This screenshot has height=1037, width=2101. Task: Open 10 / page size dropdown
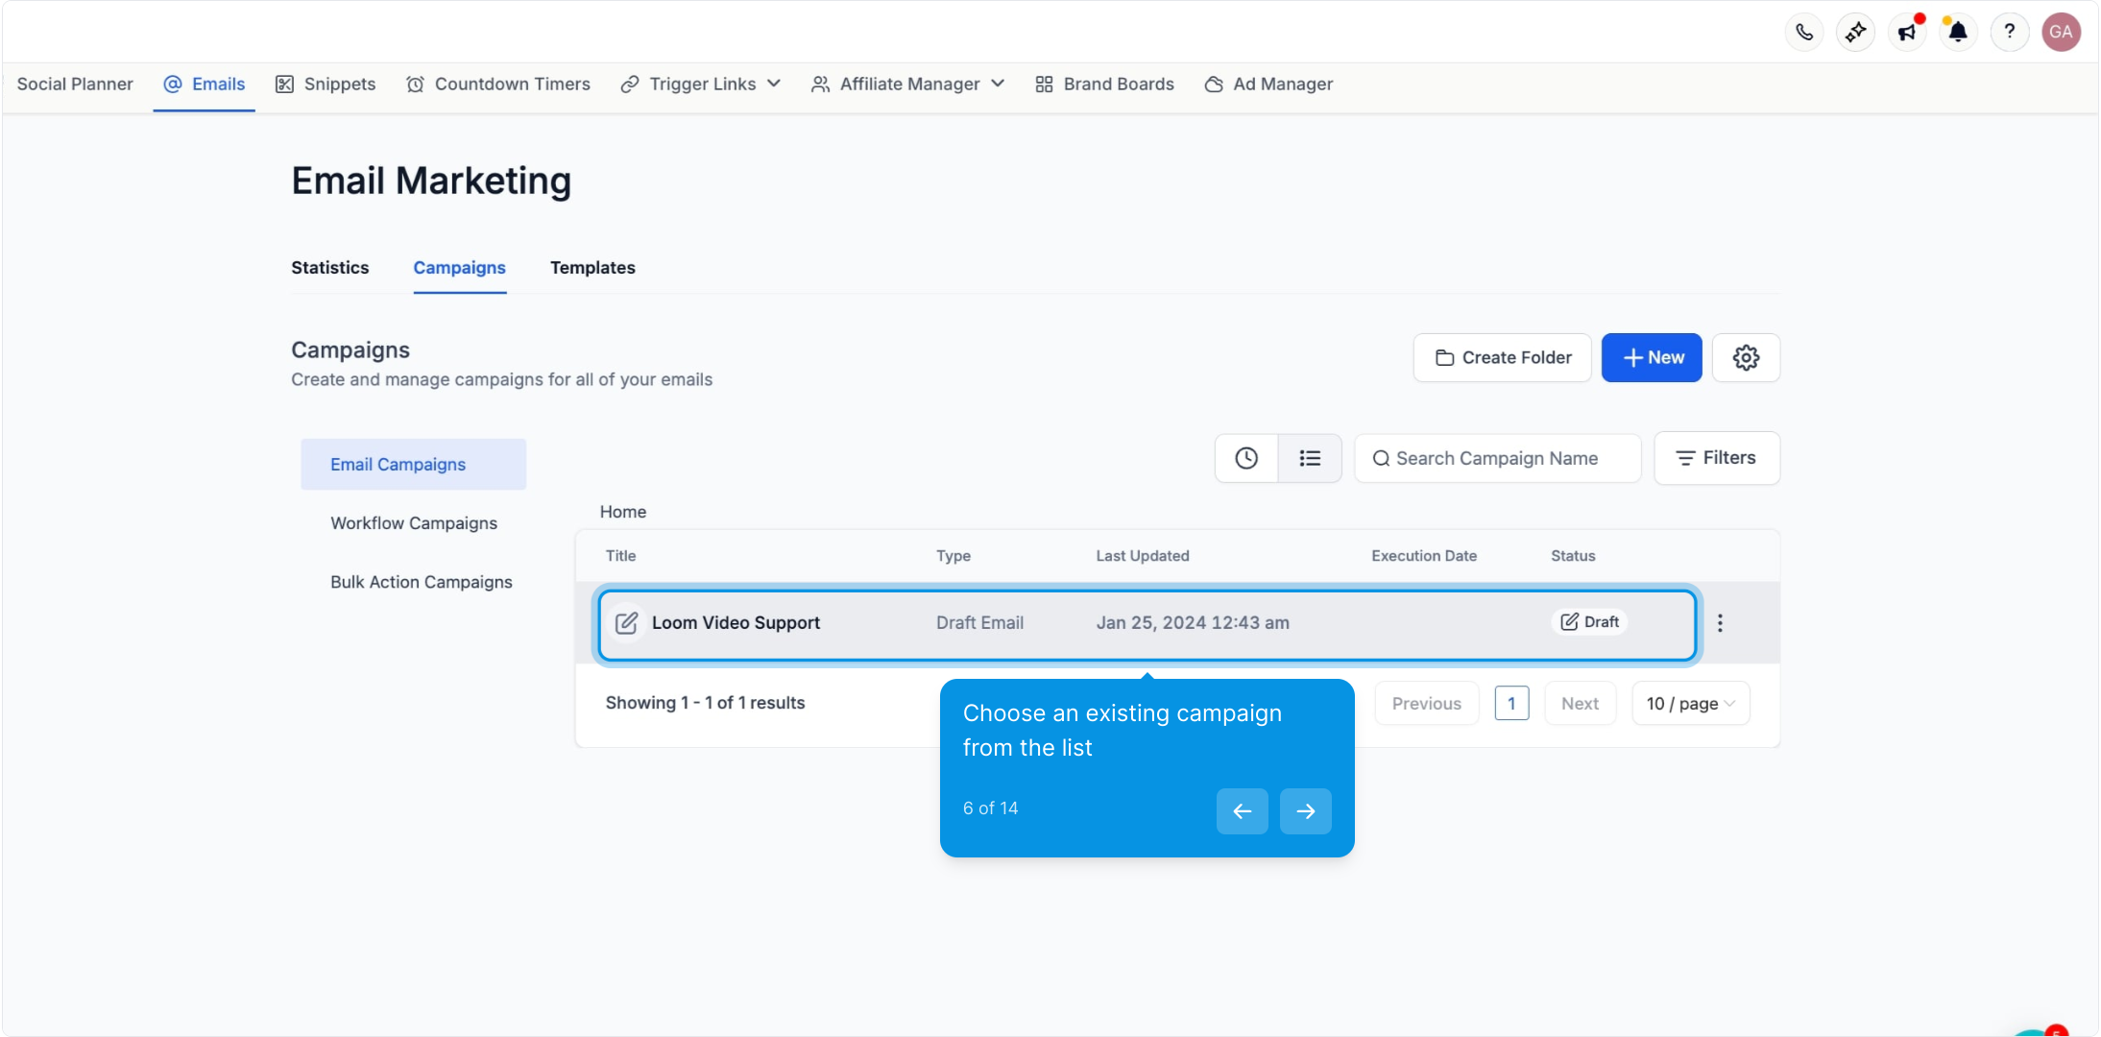click(x=1690, y=704)
